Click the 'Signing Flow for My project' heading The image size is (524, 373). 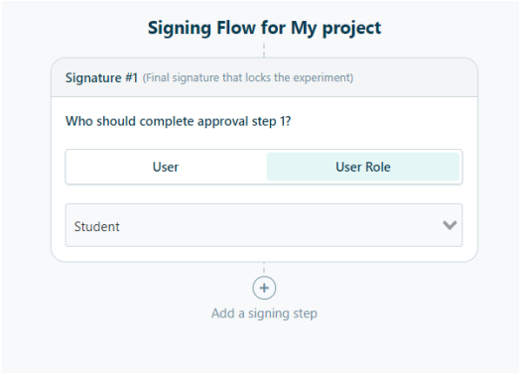pyautogui.click(x=264, y=28)
